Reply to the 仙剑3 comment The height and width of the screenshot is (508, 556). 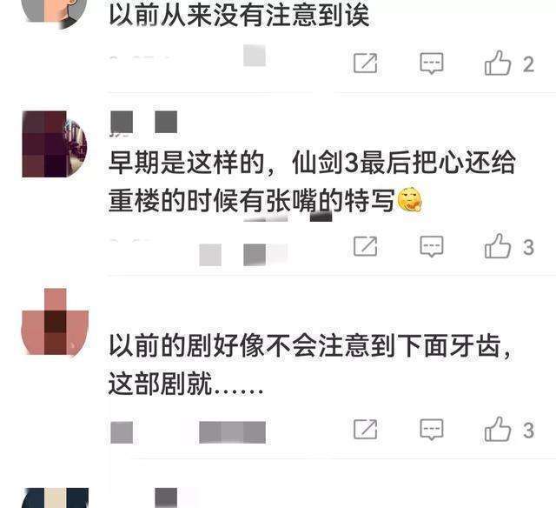(x=432, y=246)
